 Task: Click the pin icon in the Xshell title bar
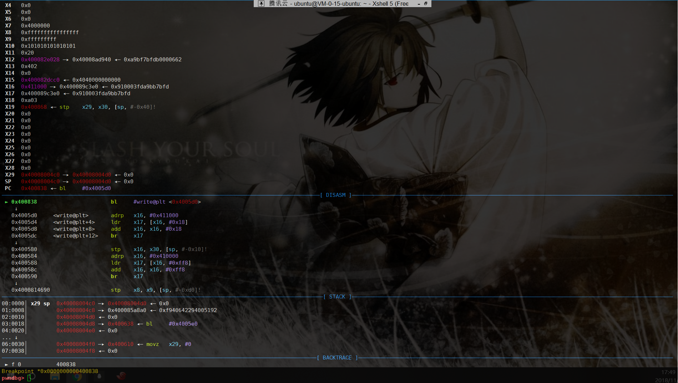tap(261, 4)
